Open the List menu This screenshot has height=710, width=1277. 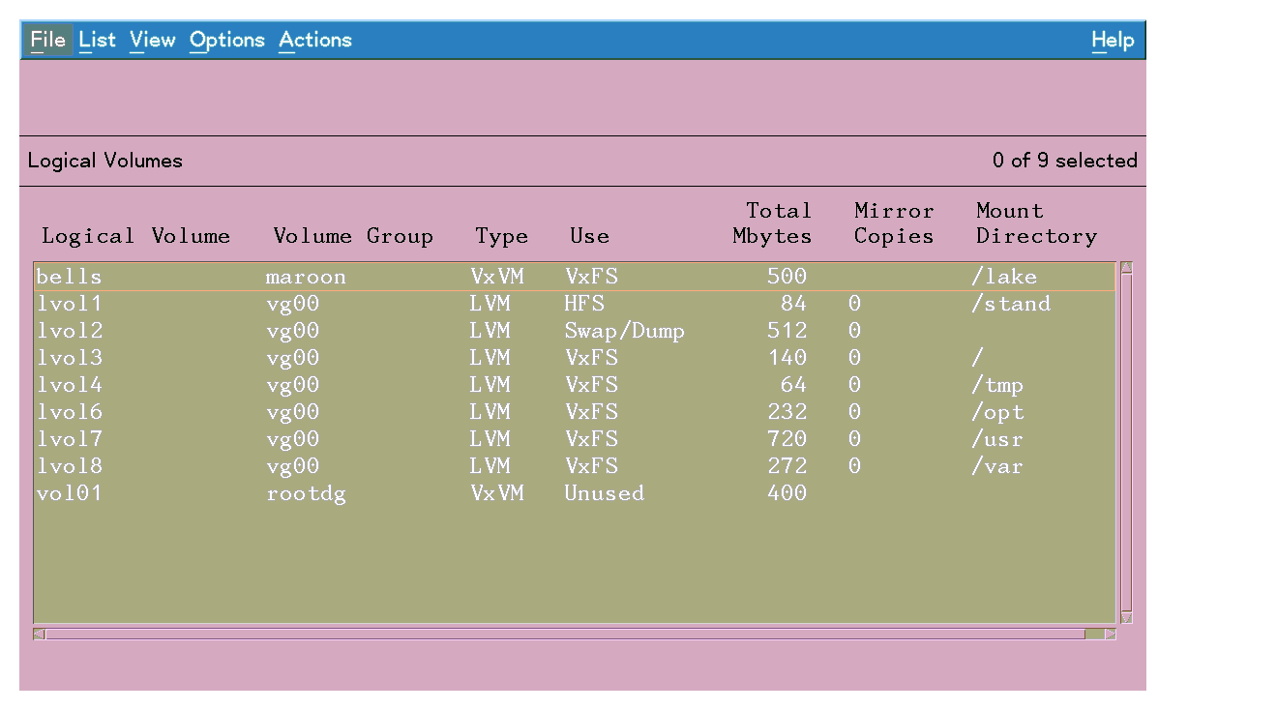pos(97,40)
